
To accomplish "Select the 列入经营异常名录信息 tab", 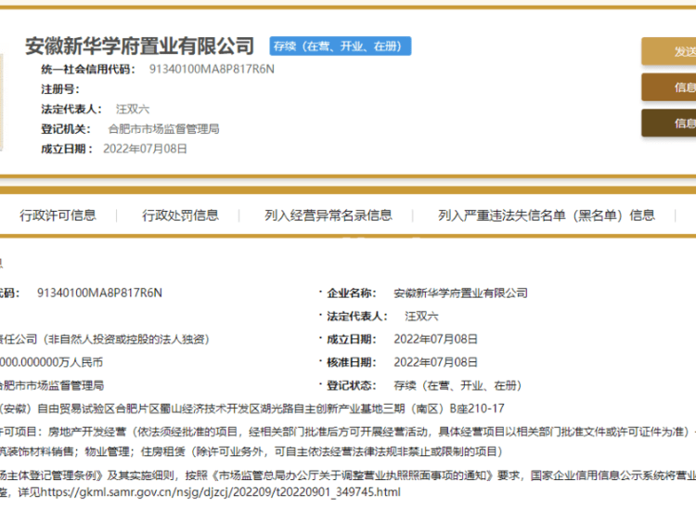I will point(328,215).
